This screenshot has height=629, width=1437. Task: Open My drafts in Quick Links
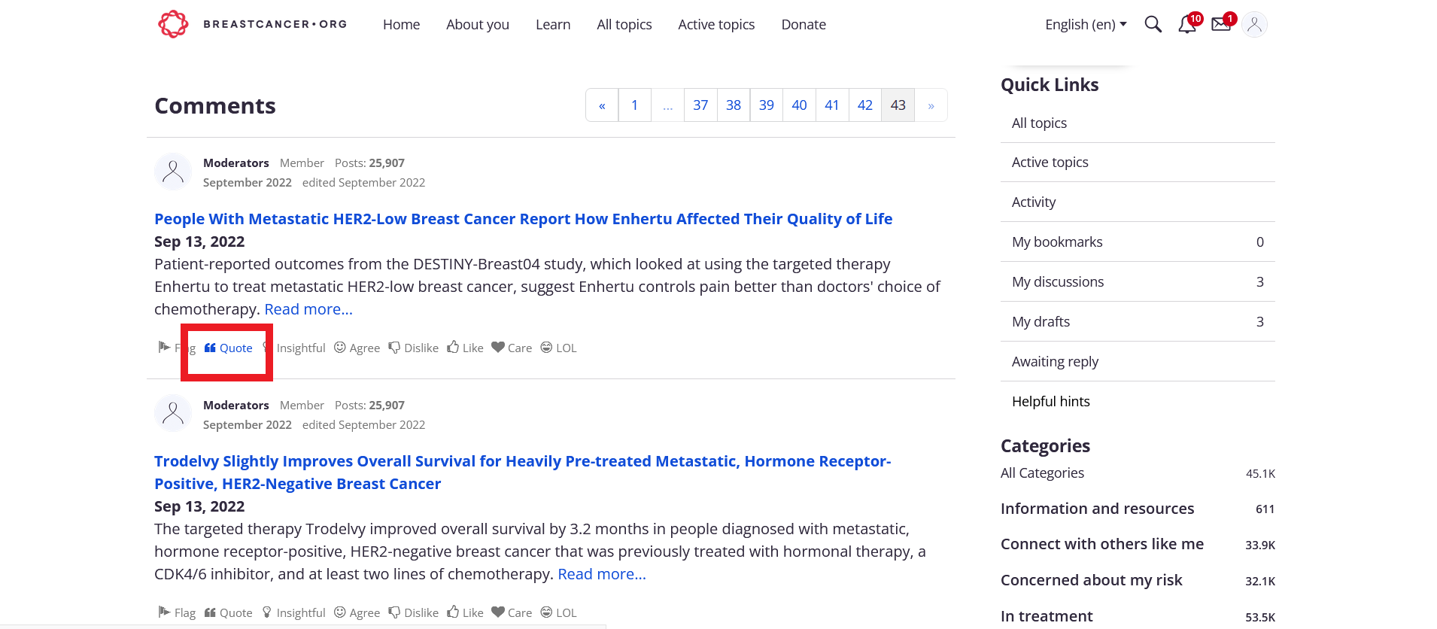[1138, 322]
